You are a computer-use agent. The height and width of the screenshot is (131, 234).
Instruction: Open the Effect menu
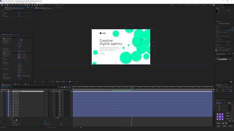click(17, 3)
